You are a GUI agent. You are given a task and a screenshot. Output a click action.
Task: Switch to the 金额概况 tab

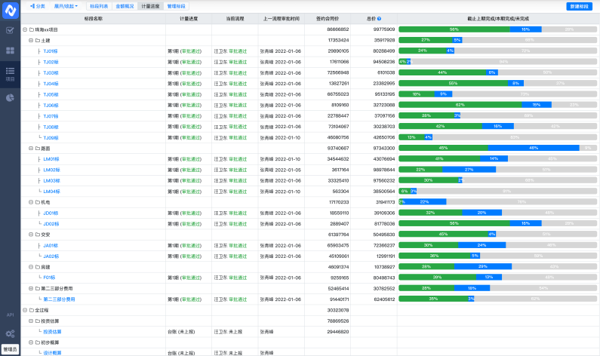pyautogui.click(x=125, y=5)
